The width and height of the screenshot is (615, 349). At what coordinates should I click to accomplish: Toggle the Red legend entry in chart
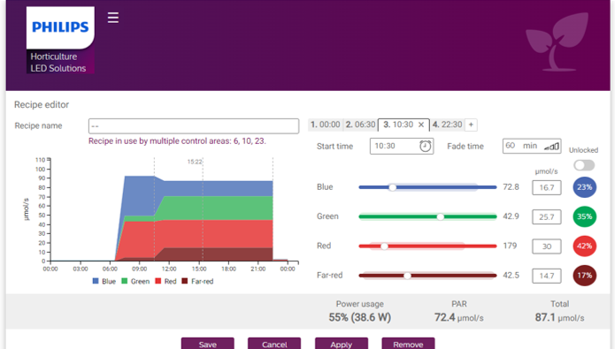point(165,281)
